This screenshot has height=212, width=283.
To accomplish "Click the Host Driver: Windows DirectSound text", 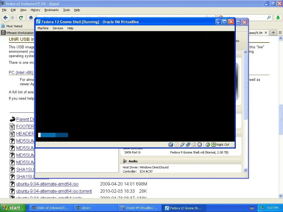I will point(145,167).
